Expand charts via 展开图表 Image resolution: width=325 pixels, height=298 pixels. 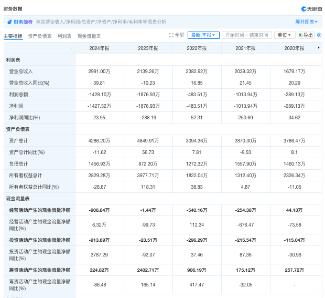point(306,22)
